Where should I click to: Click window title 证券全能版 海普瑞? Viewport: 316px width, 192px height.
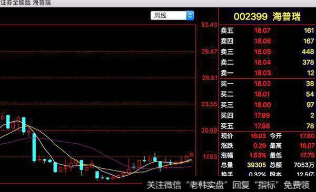pos(25,3)
